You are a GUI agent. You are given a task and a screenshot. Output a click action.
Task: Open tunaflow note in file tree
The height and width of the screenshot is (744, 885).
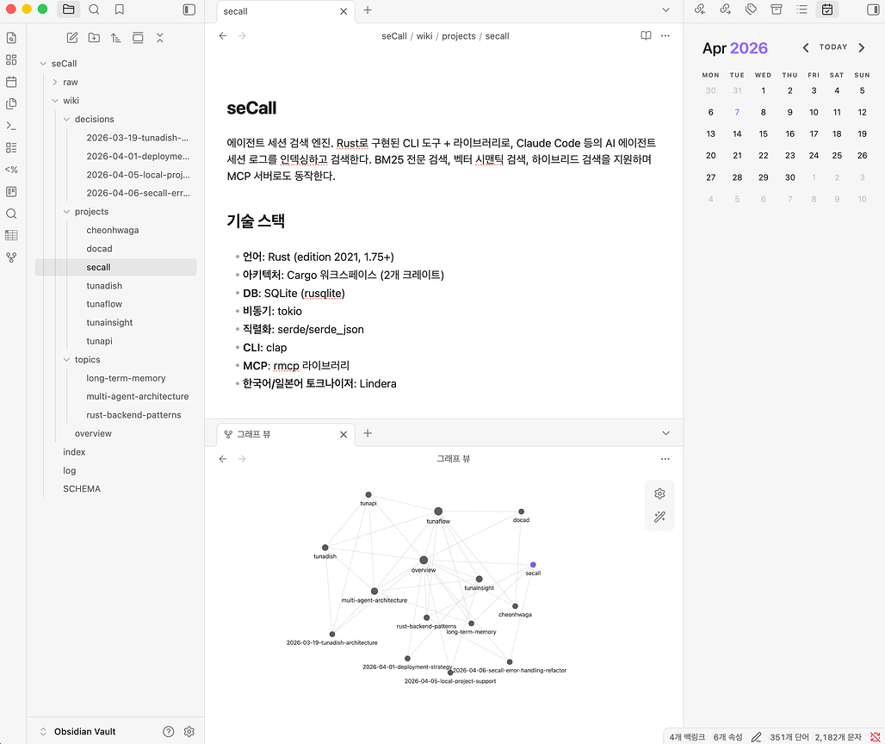[x=104, y=304]
